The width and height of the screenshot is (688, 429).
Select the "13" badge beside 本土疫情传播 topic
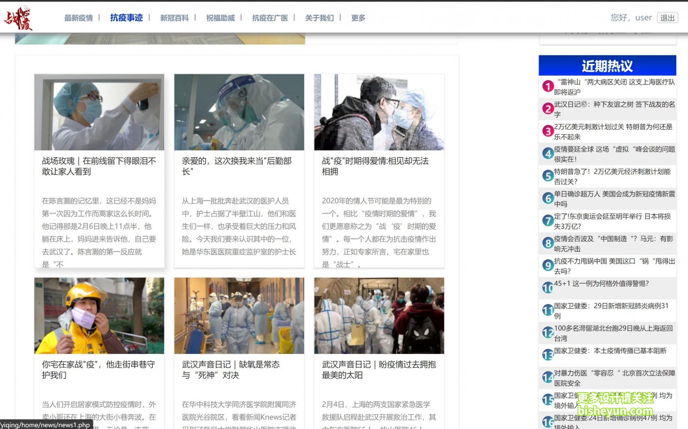tap(547, 355)
